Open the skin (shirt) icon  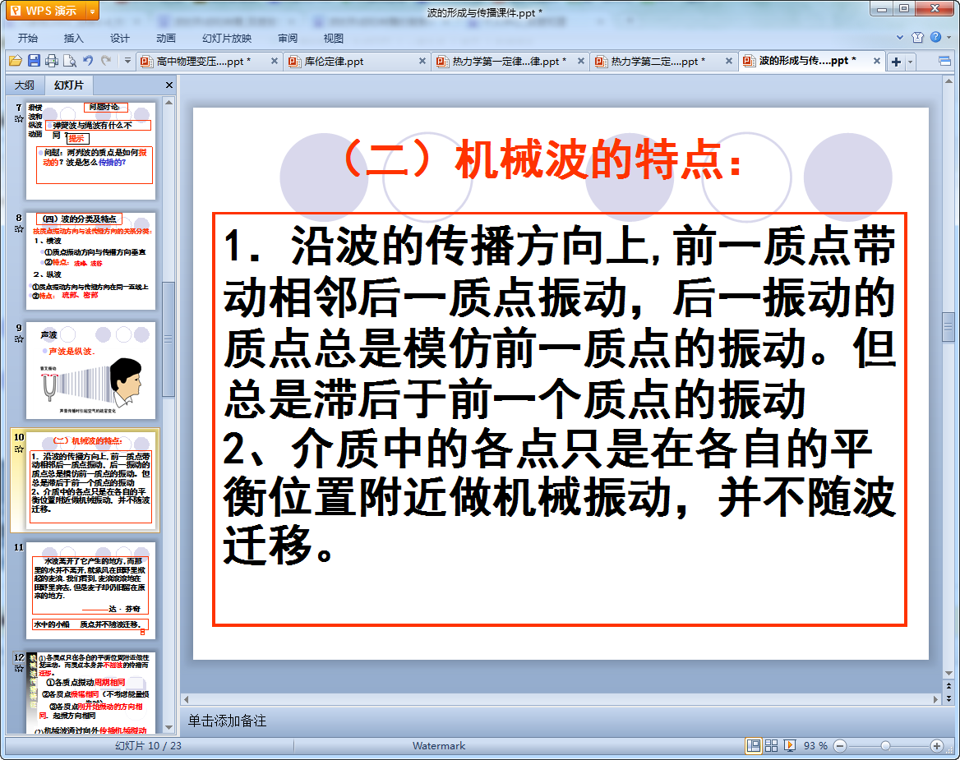[x=918, y=38]
